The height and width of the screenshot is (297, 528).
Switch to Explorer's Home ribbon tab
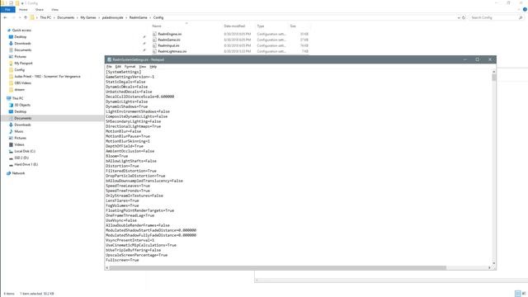pos(23,9)
